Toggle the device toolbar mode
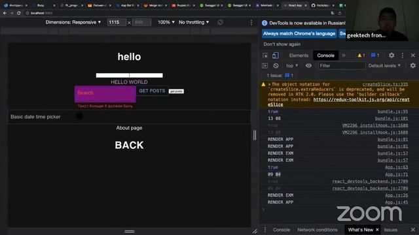This screenshot has width=419, height=235. [275, 55]
